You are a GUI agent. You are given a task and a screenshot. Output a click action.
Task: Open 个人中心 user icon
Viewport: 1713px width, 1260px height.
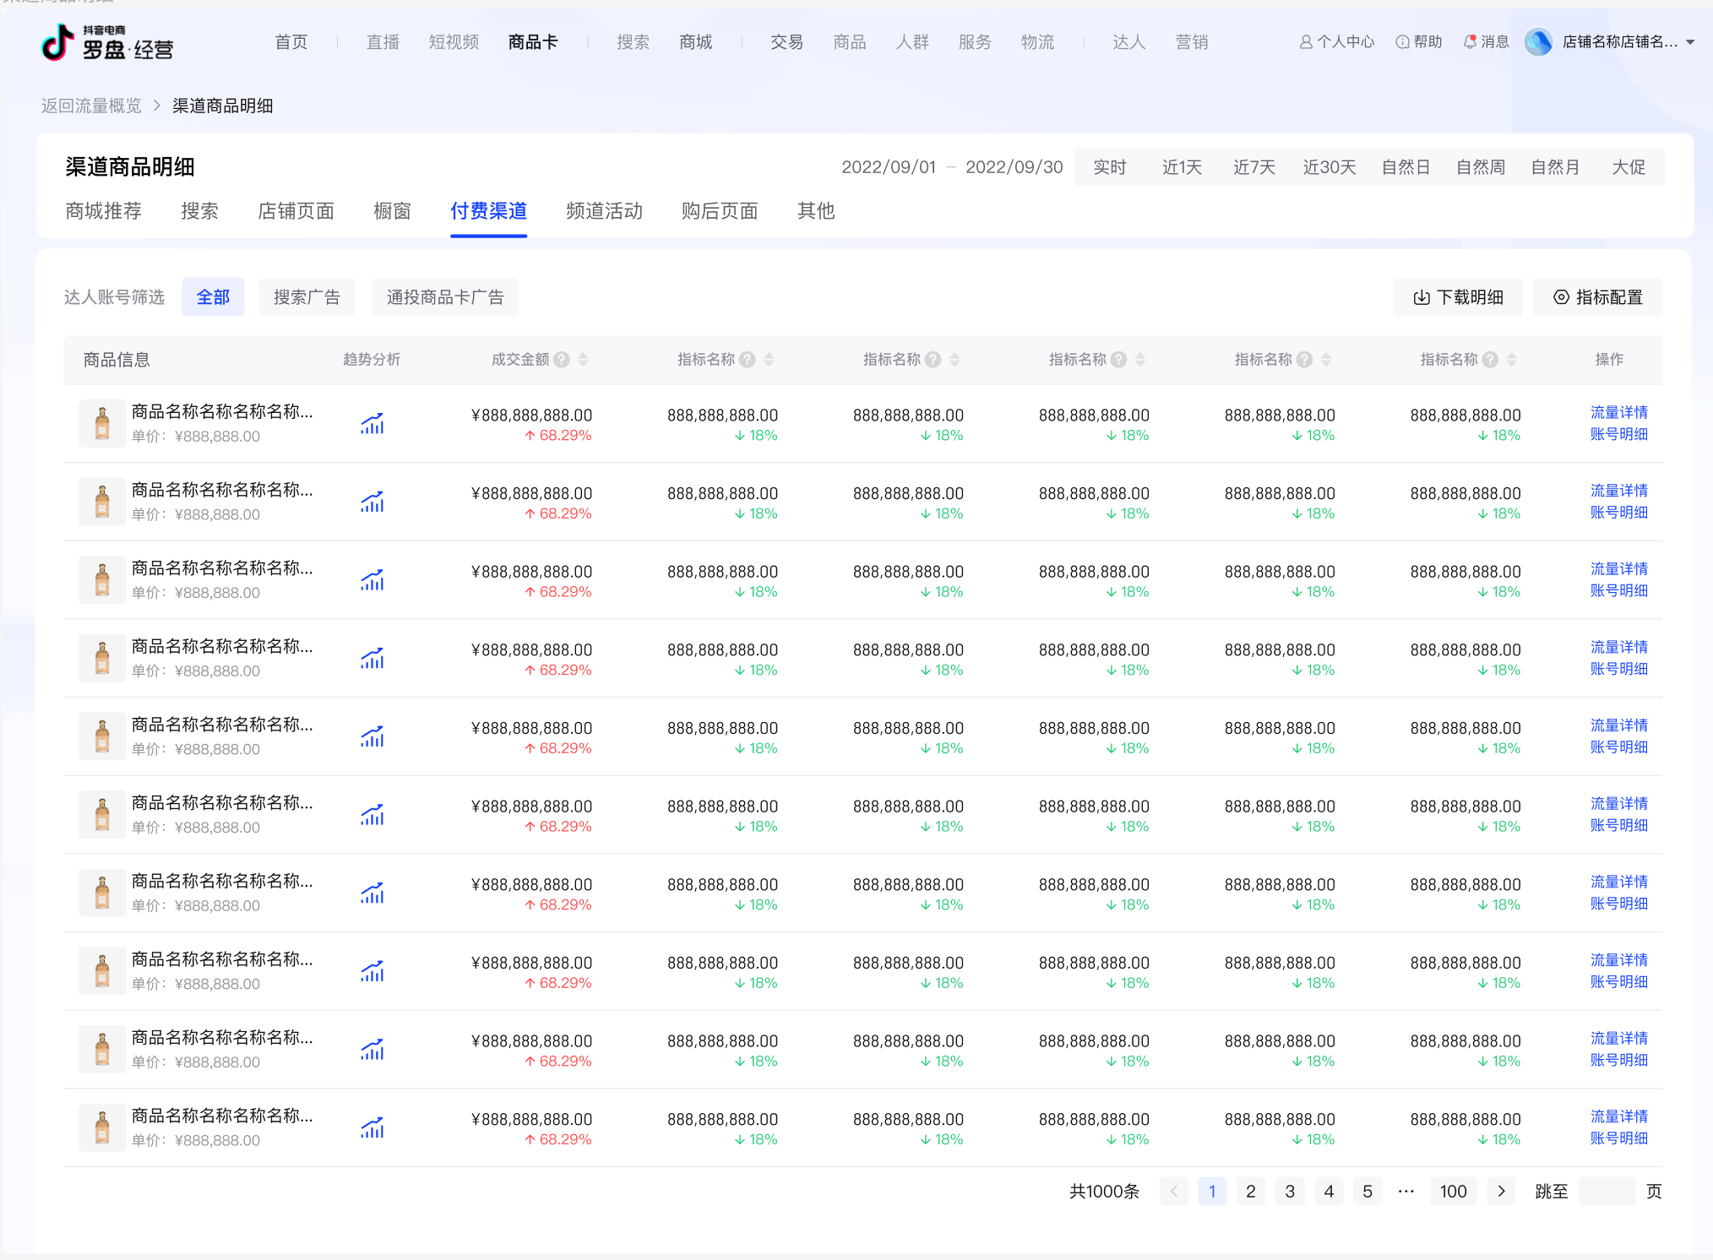(1306, 41)
